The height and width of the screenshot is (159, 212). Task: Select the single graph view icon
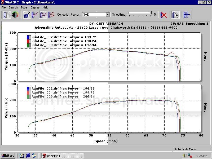click(x=27, y=15)
